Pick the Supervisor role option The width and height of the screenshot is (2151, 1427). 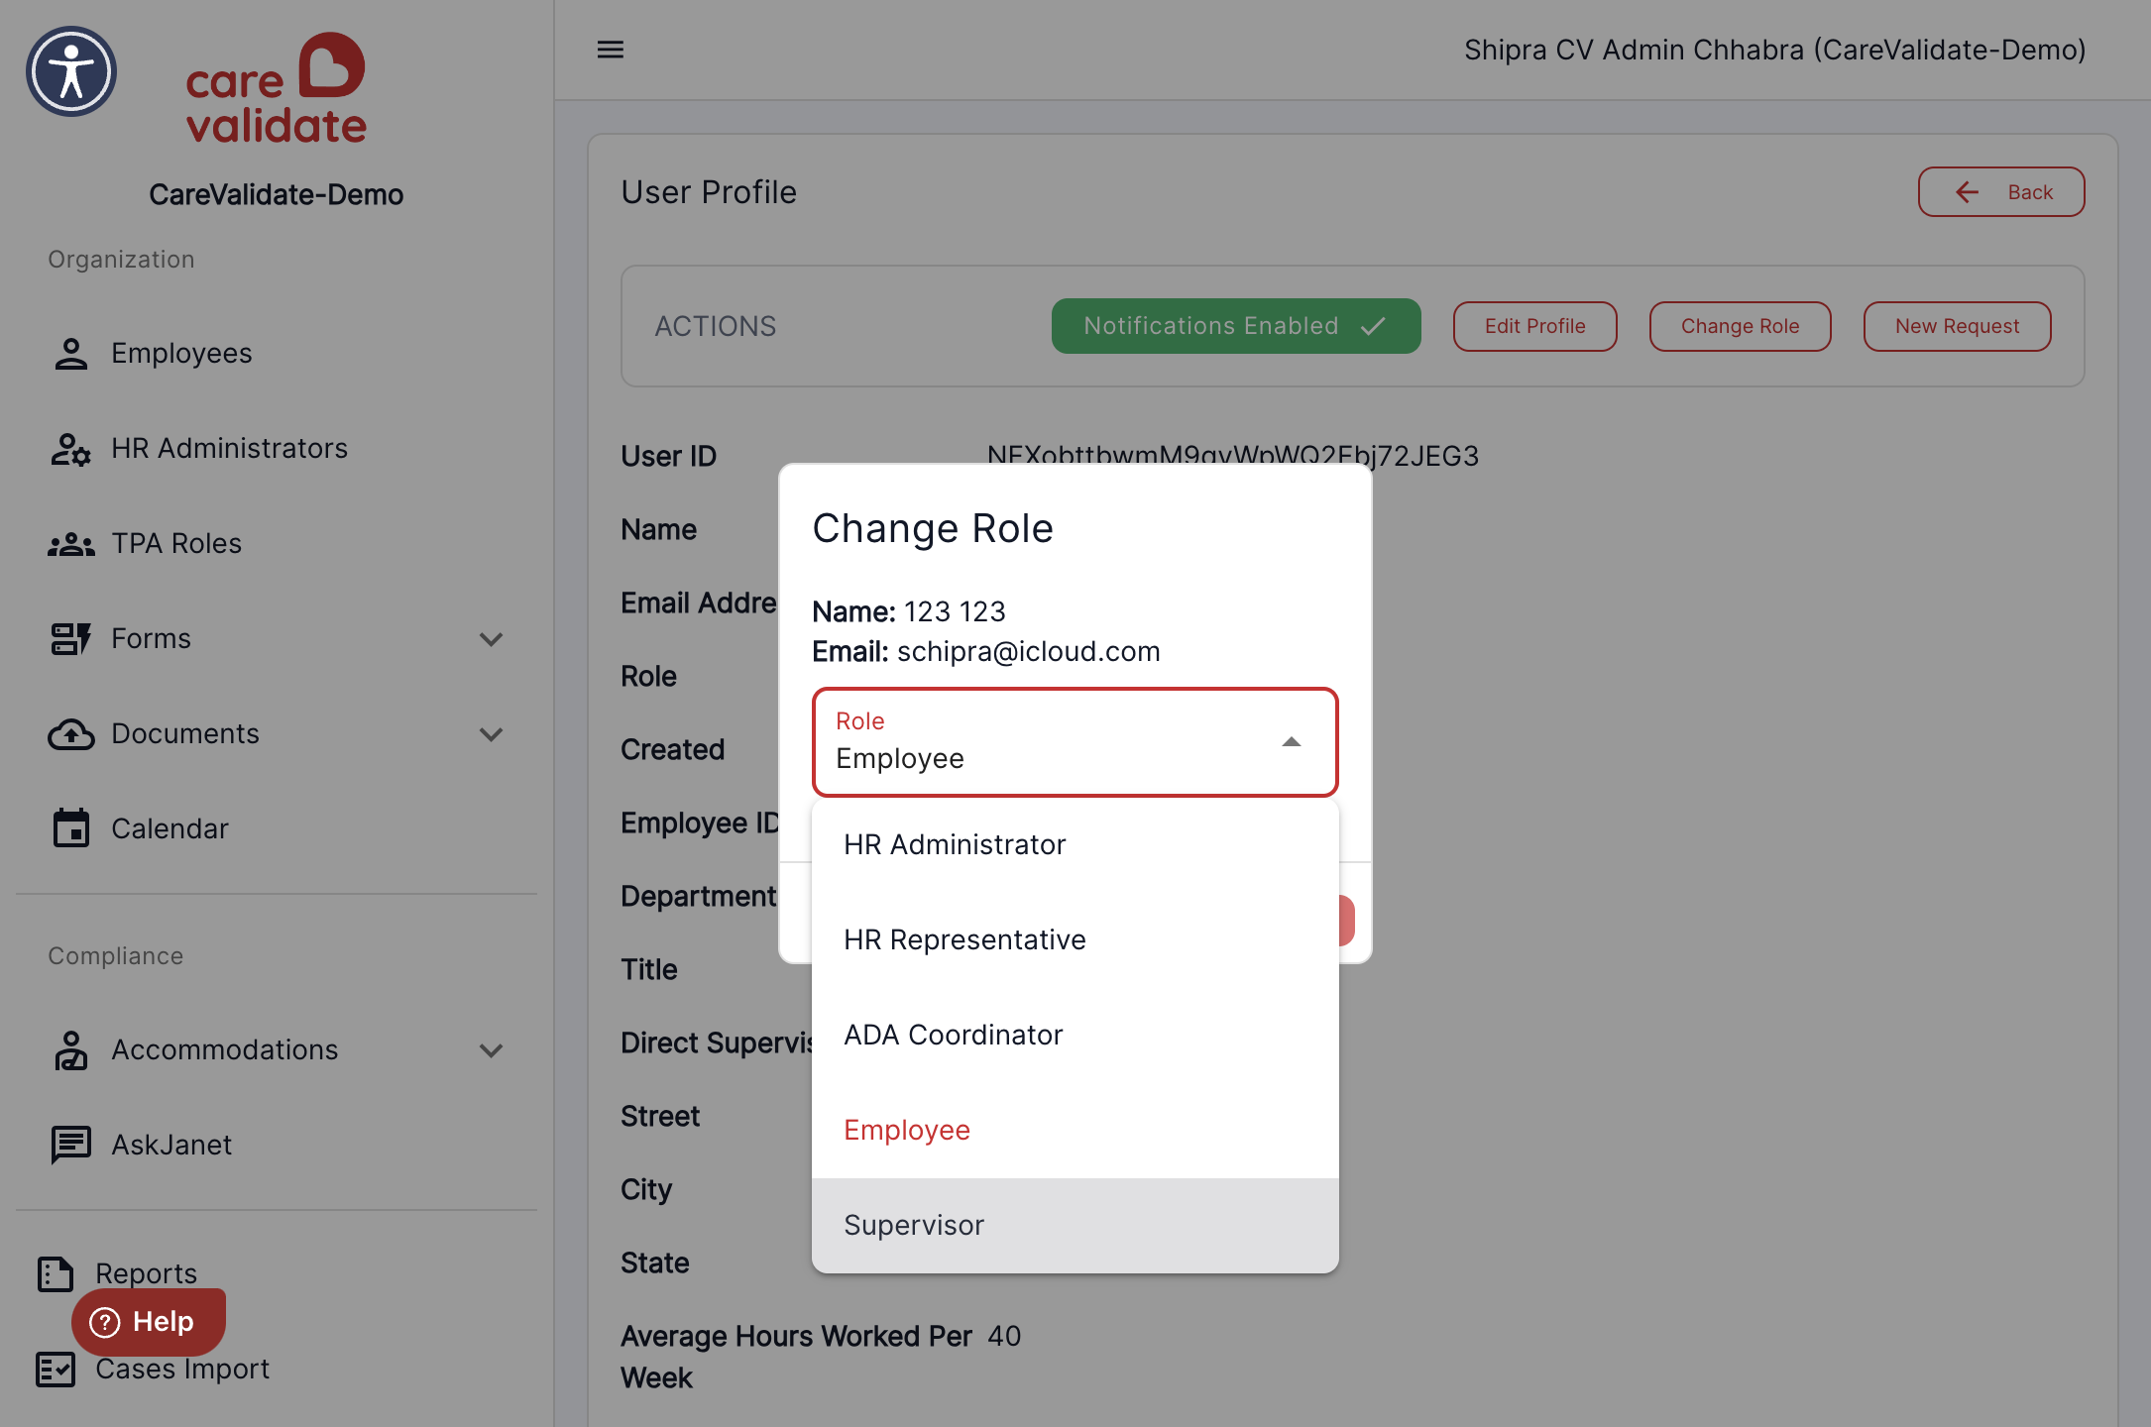click(x=1075, y=1225)
